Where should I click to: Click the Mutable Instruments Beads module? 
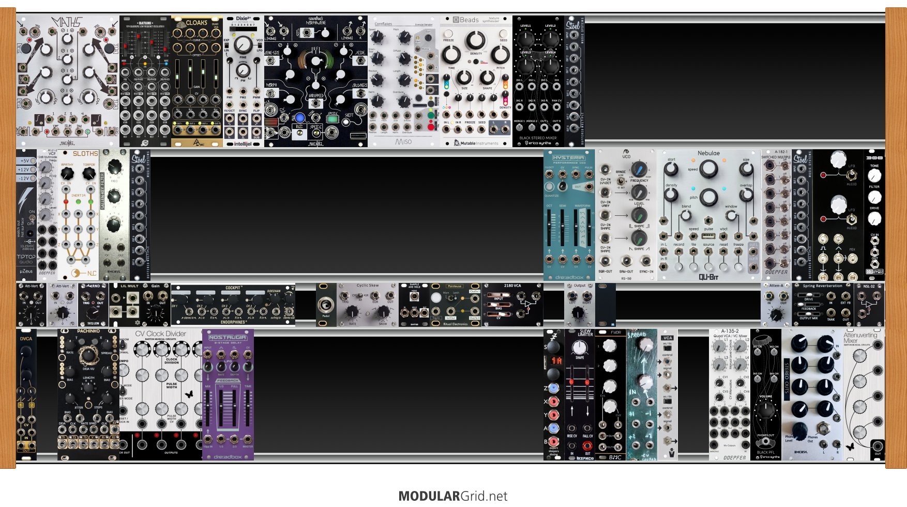(x=476, y=81)
